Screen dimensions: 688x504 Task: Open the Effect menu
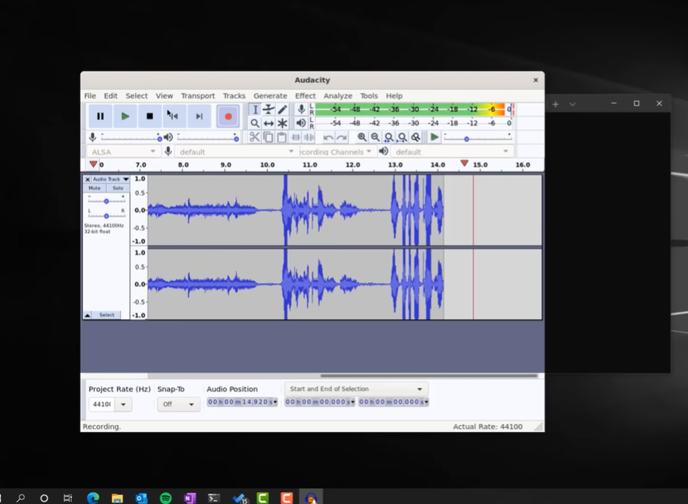pos(305,96)
